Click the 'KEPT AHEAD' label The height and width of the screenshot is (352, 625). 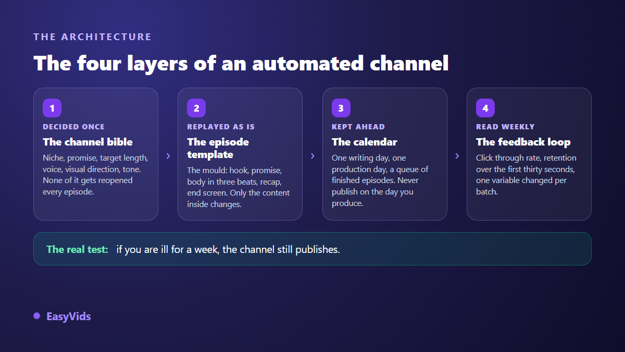coord(358,127)
